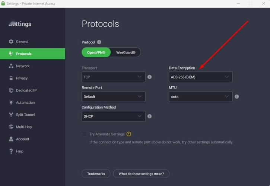
Task: Select the OpenVPN protocol option
Action: click(x=96, y=52)
